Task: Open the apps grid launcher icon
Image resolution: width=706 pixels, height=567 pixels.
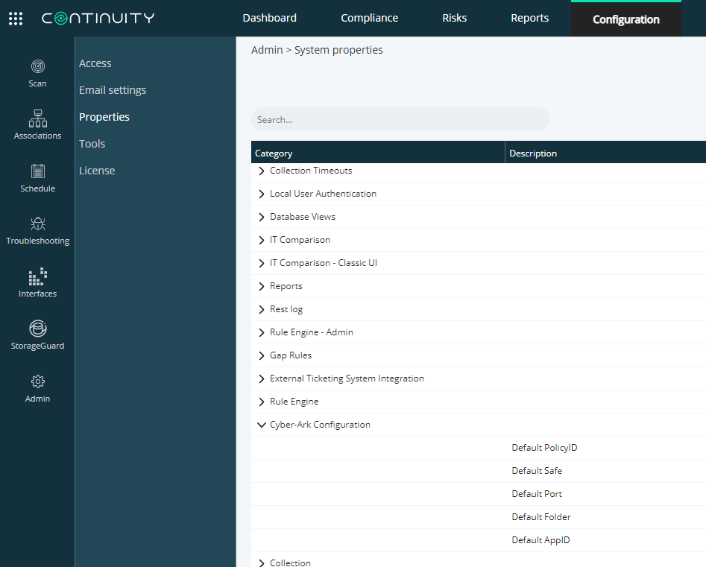Action: point(16,19)
